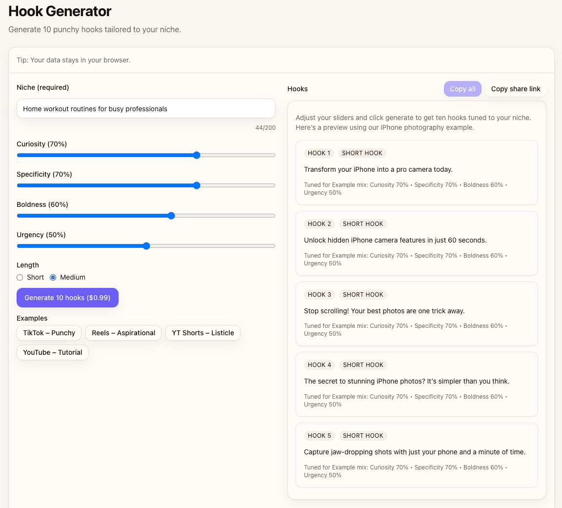Click the Hooks section header
Screen dimensions: 562x508
pyautogui.click(x=298, y=89)
